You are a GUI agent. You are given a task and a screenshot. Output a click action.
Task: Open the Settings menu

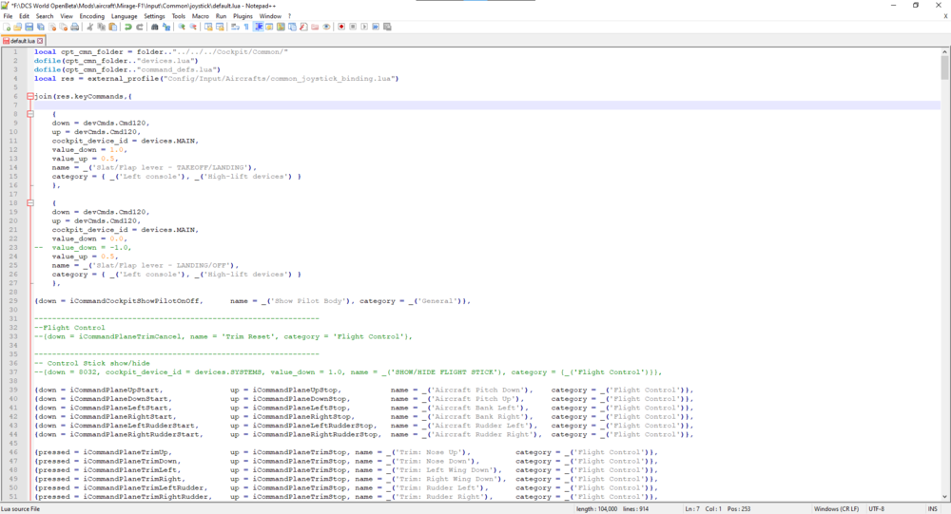(x=154, y=16)
